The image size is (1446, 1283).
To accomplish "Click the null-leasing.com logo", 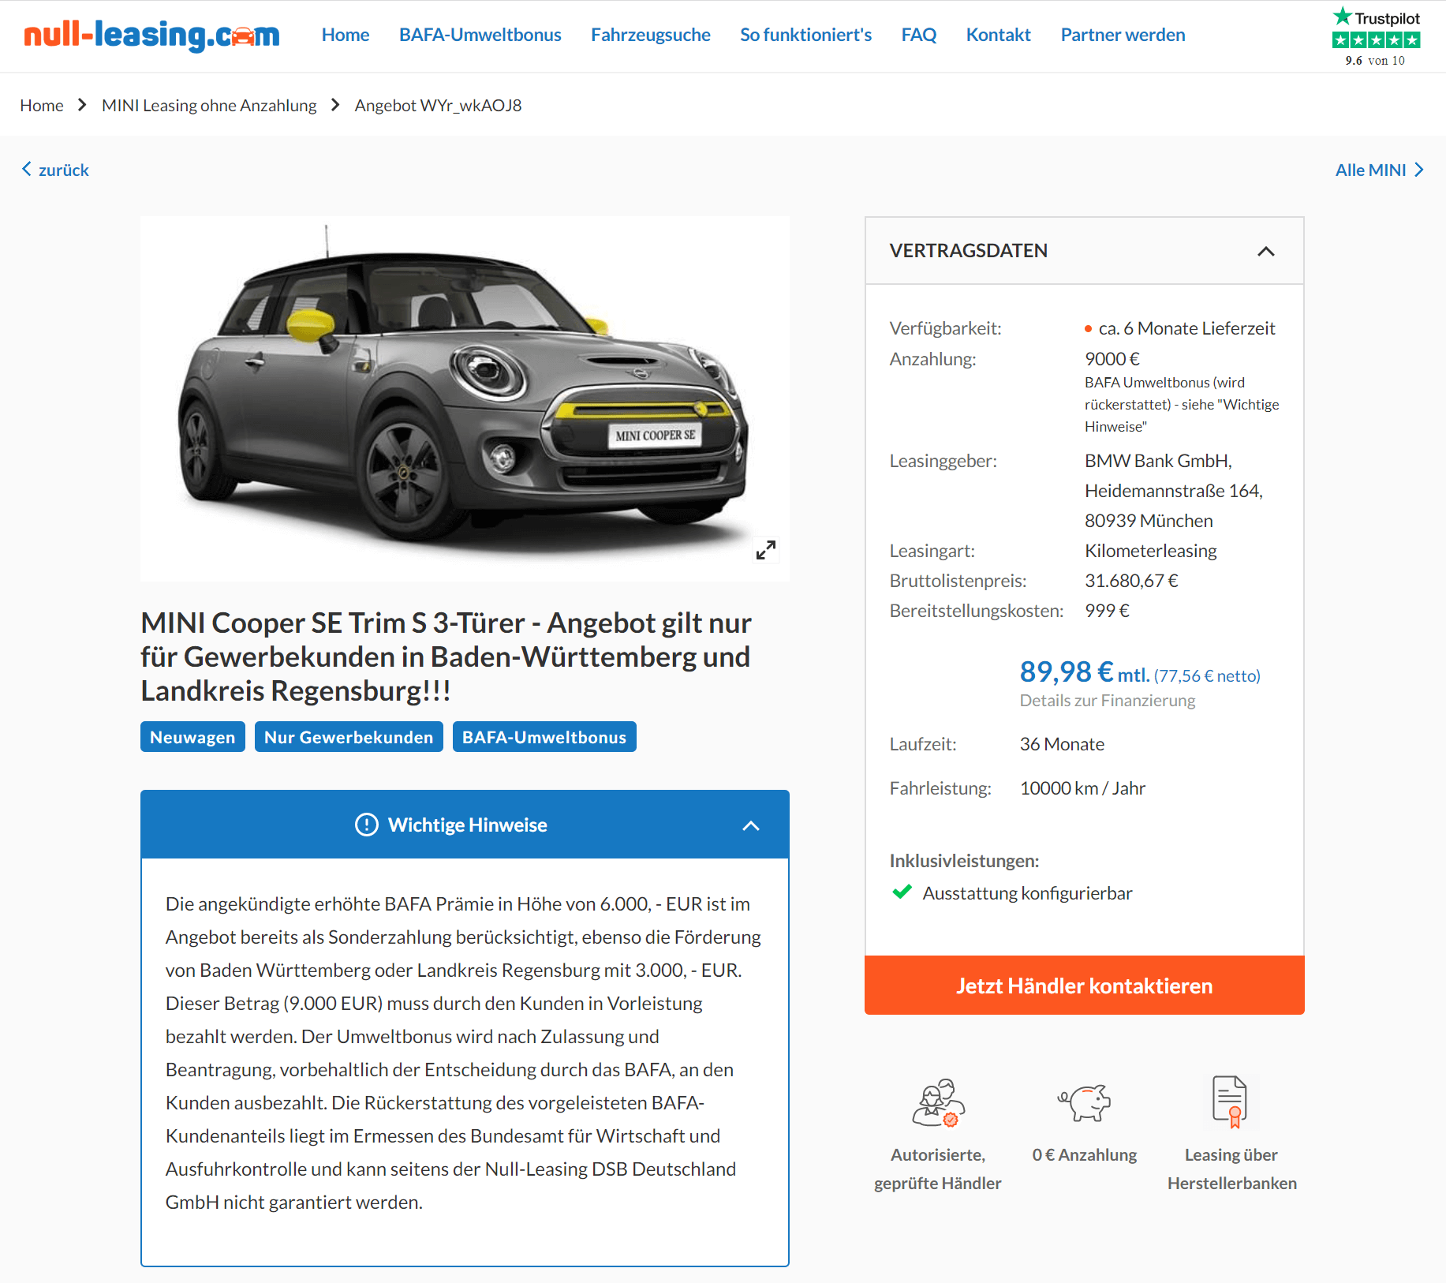I will 151,36.
